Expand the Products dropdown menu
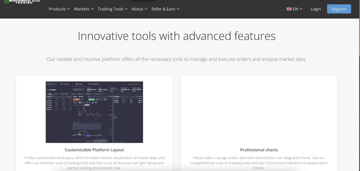The image size is (360, 171). point(59,9)
